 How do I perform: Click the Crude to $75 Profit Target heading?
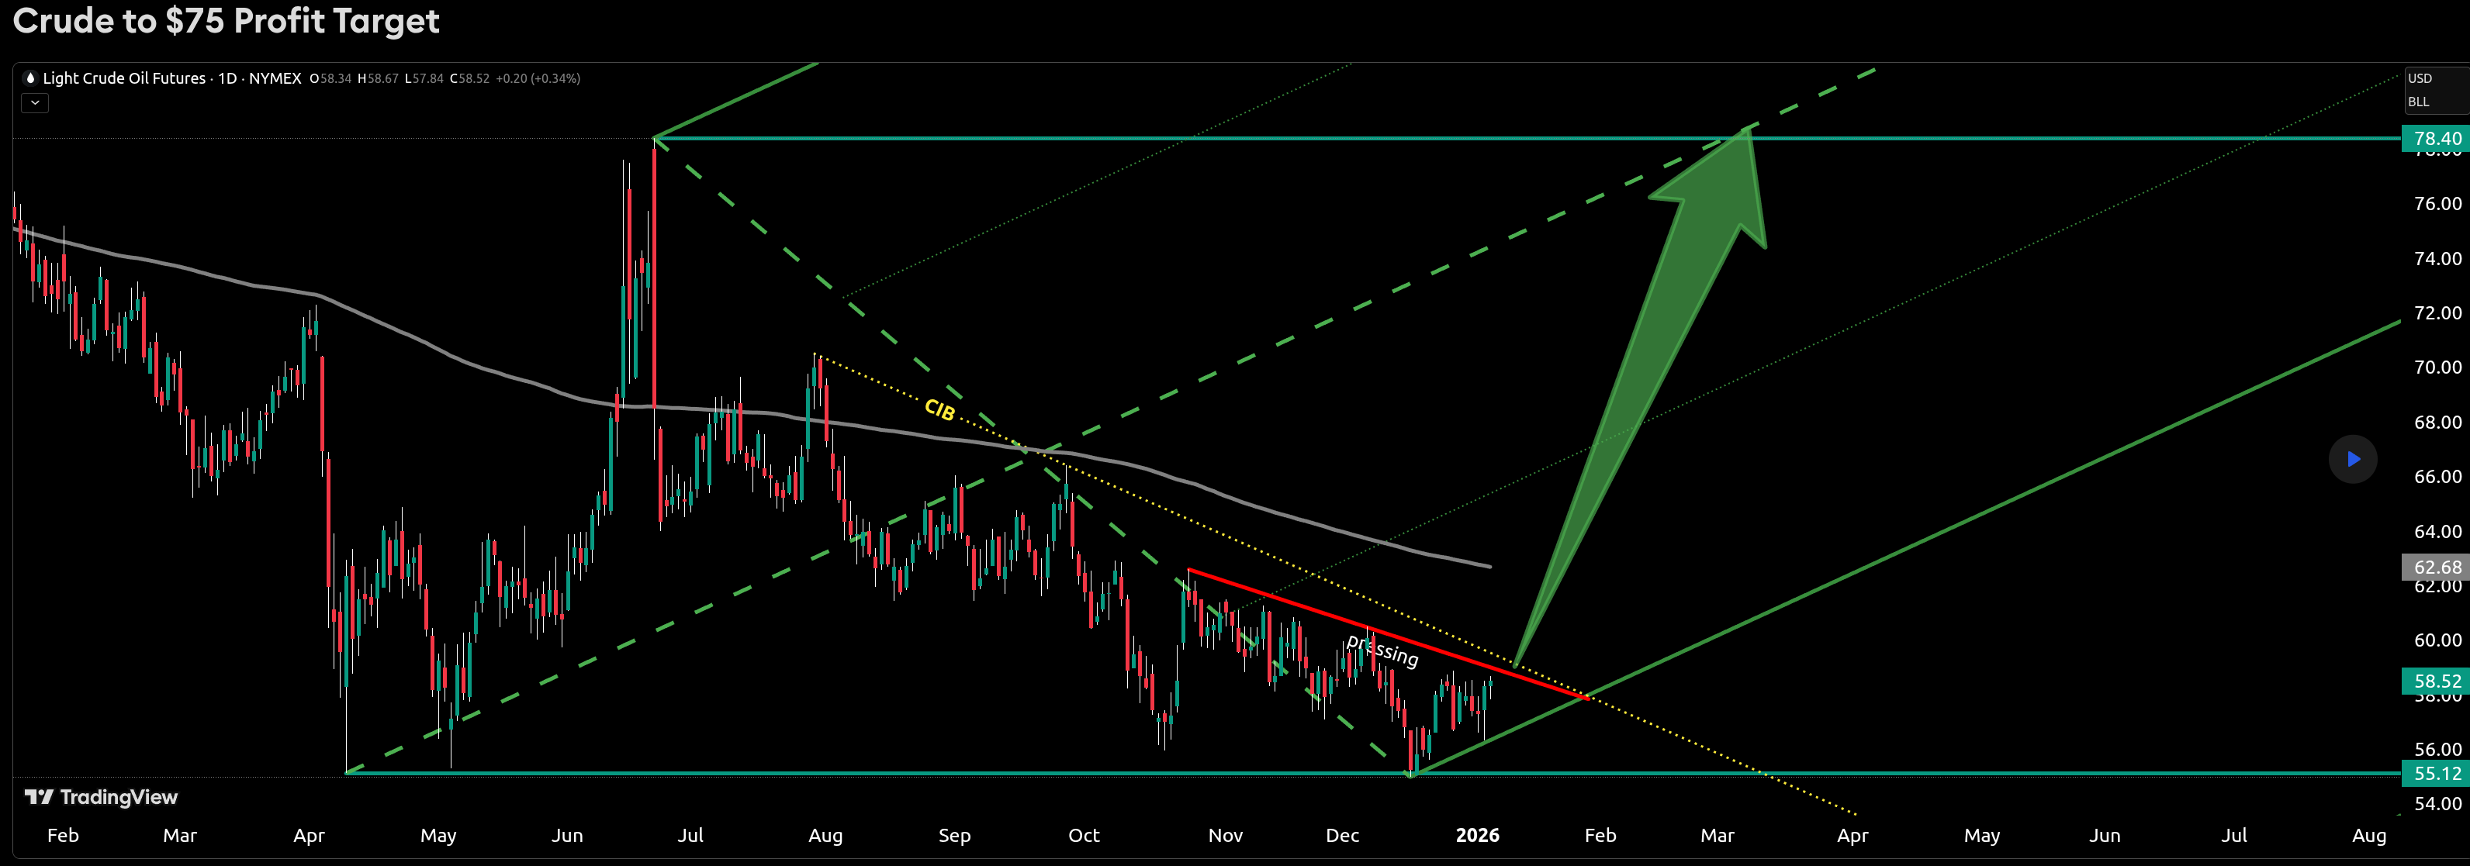225,21
